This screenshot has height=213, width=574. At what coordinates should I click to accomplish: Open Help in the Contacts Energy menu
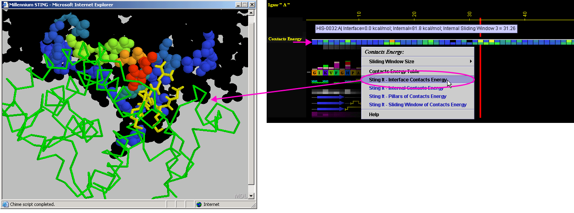point(418,115)
